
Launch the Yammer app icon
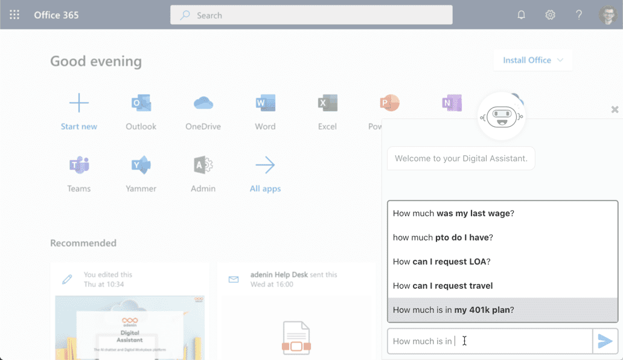141,165
